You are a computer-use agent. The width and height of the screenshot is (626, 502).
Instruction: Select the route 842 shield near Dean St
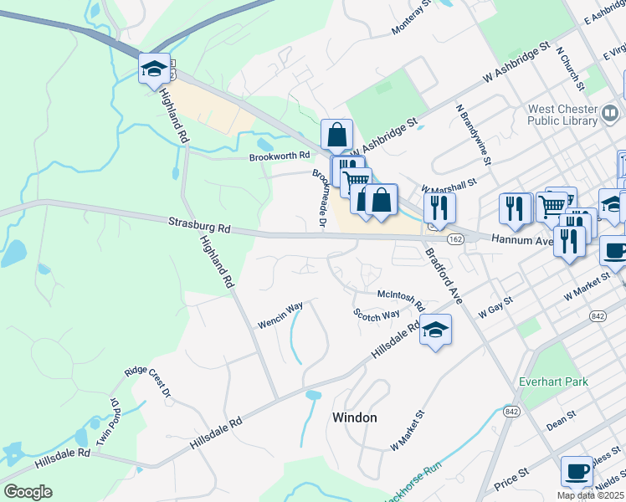[511, 412]
